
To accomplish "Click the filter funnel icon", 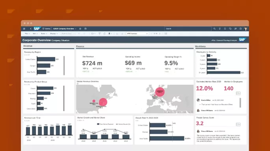I will pyautogui.click(x=99, y=34).
